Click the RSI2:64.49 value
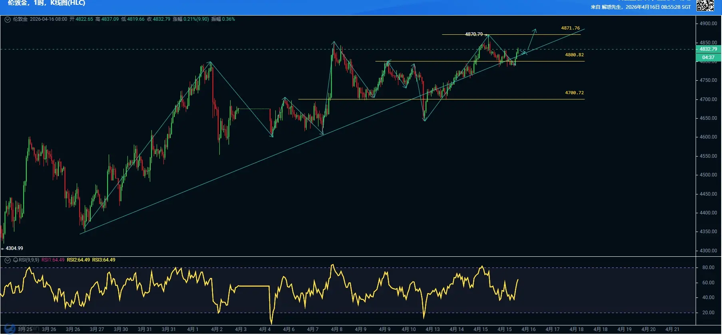The height and width of the screenshot is (335, 722). [x=78, y=260]
